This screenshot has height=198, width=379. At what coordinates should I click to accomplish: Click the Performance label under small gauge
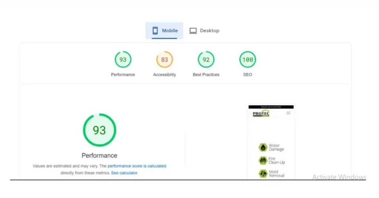(x=123, y=75)
